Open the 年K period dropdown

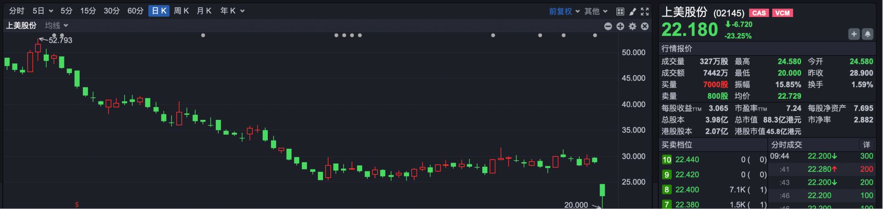click(x=232, y=11)
